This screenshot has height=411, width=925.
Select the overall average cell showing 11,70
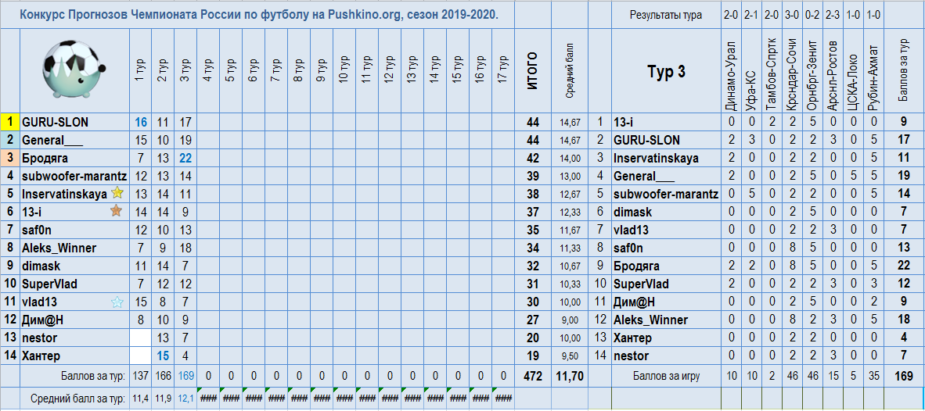[x=569, y=376]
